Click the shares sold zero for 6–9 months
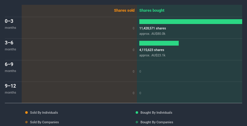The height and width of the screenshot is (126, 247). (x=134, y=71)
